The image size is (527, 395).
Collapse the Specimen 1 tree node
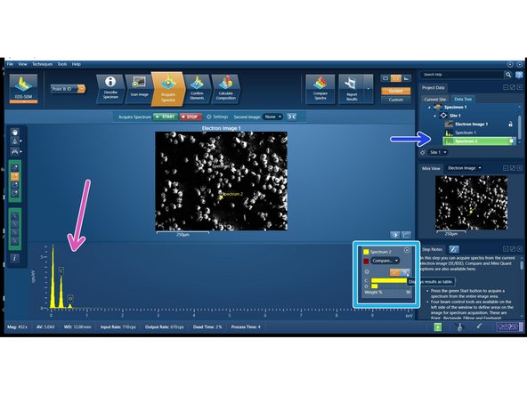(429, 108)
